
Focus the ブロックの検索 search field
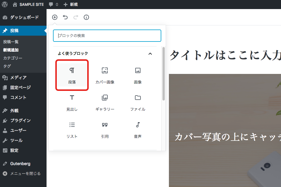107,36
